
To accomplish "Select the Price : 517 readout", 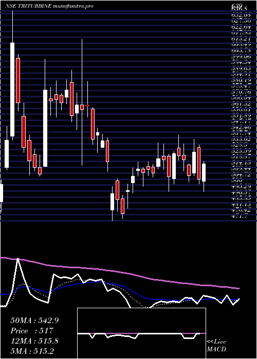I will [32, 331].
